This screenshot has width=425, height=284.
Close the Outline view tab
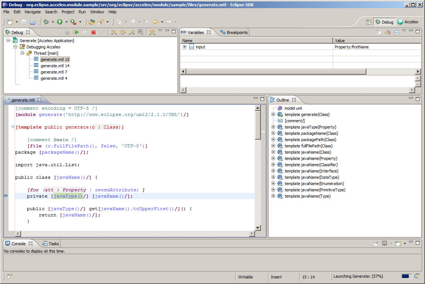tap(294, 100)
